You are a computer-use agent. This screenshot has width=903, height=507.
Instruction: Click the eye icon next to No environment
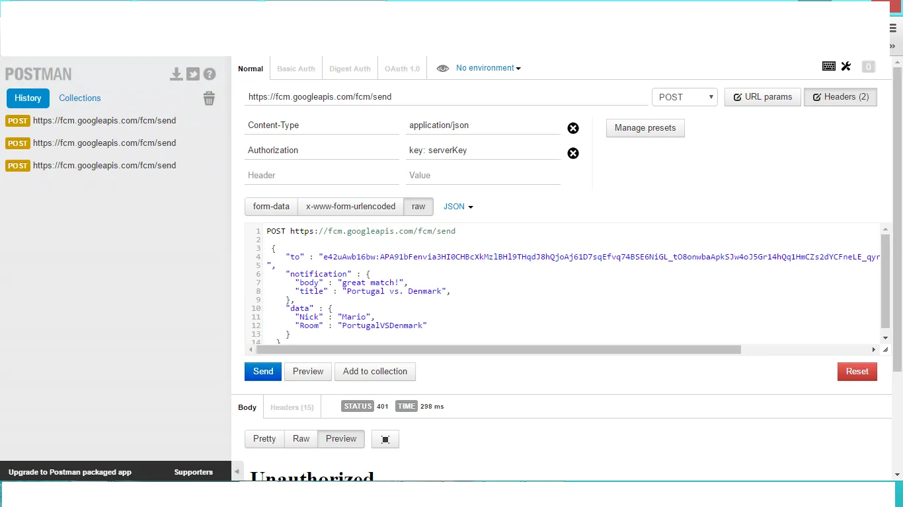[443, 68]
